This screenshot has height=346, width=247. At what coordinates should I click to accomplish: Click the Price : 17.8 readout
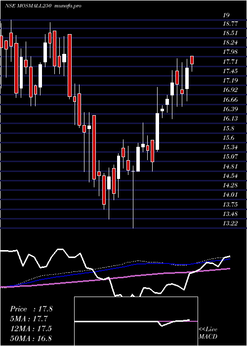(31, 309)
